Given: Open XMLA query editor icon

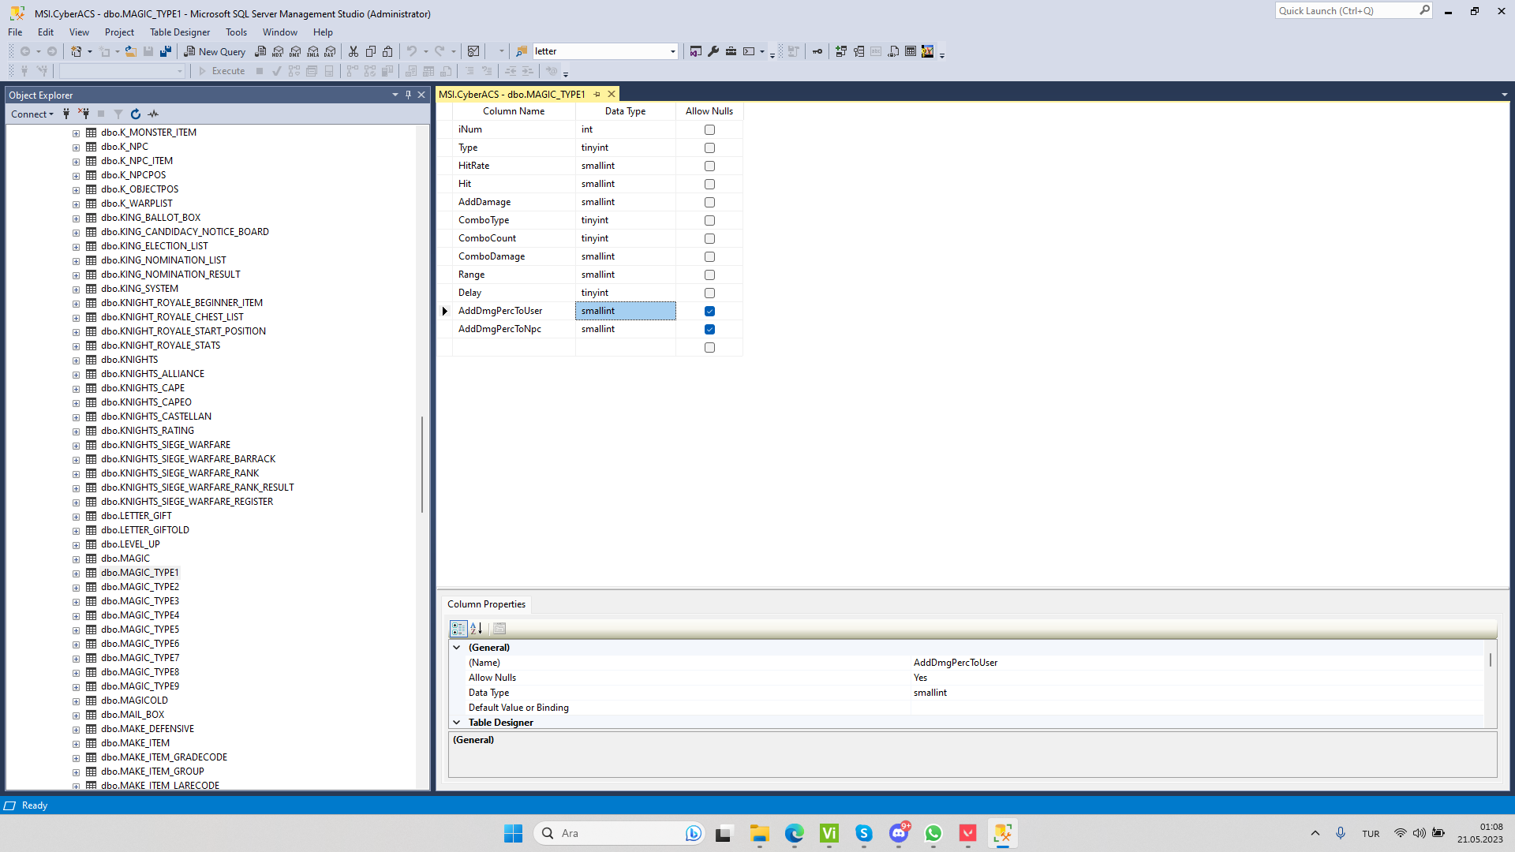Looking at the screenshot, I should 313,51.
